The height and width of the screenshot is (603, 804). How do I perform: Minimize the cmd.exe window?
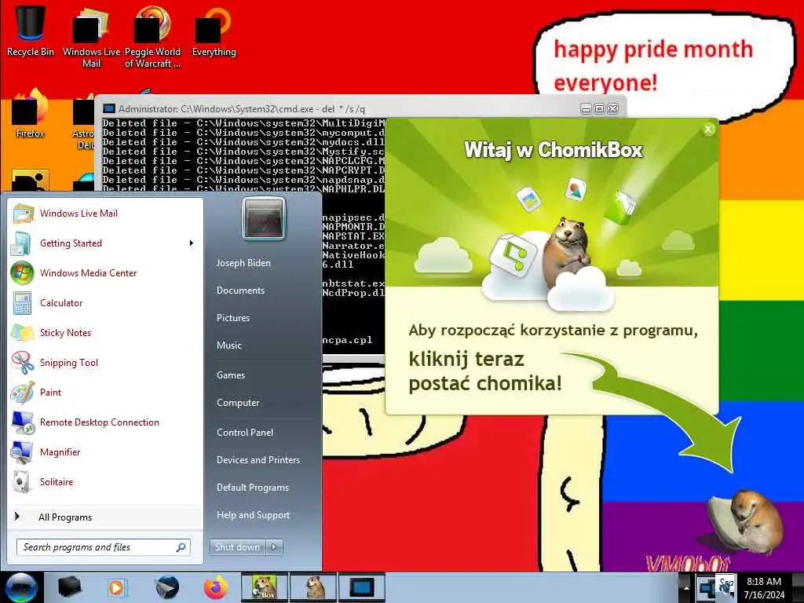point(586,108)
